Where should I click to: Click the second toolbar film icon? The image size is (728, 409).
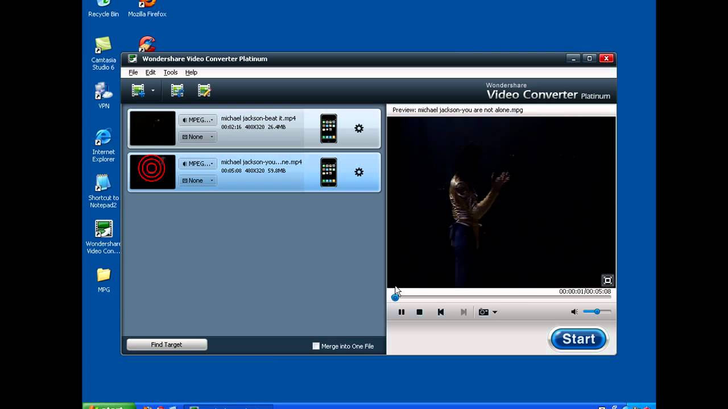pos(177,90)
